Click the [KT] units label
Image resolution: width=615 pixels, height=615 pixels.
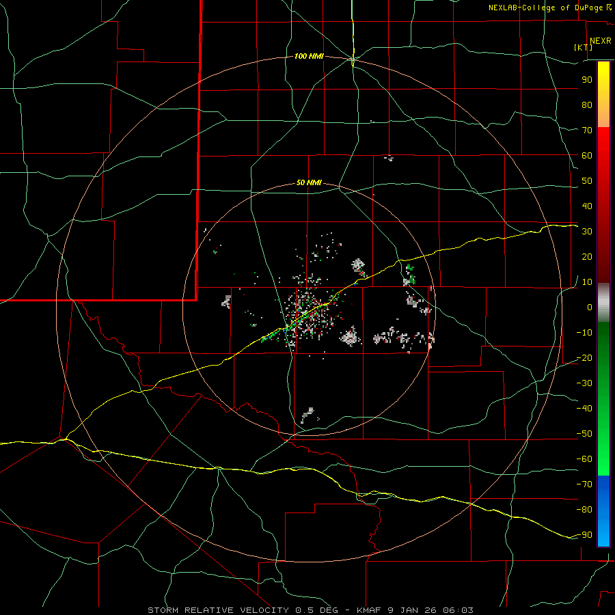tap(583, 47)
